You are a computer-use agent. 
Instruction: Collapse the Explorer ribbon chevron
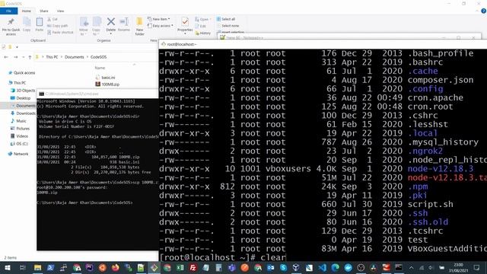click(477, 11)
